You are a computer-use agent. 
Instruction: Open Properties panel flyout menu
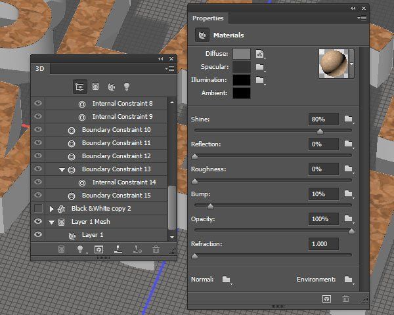pyautogui.click(x=362, y=18)
